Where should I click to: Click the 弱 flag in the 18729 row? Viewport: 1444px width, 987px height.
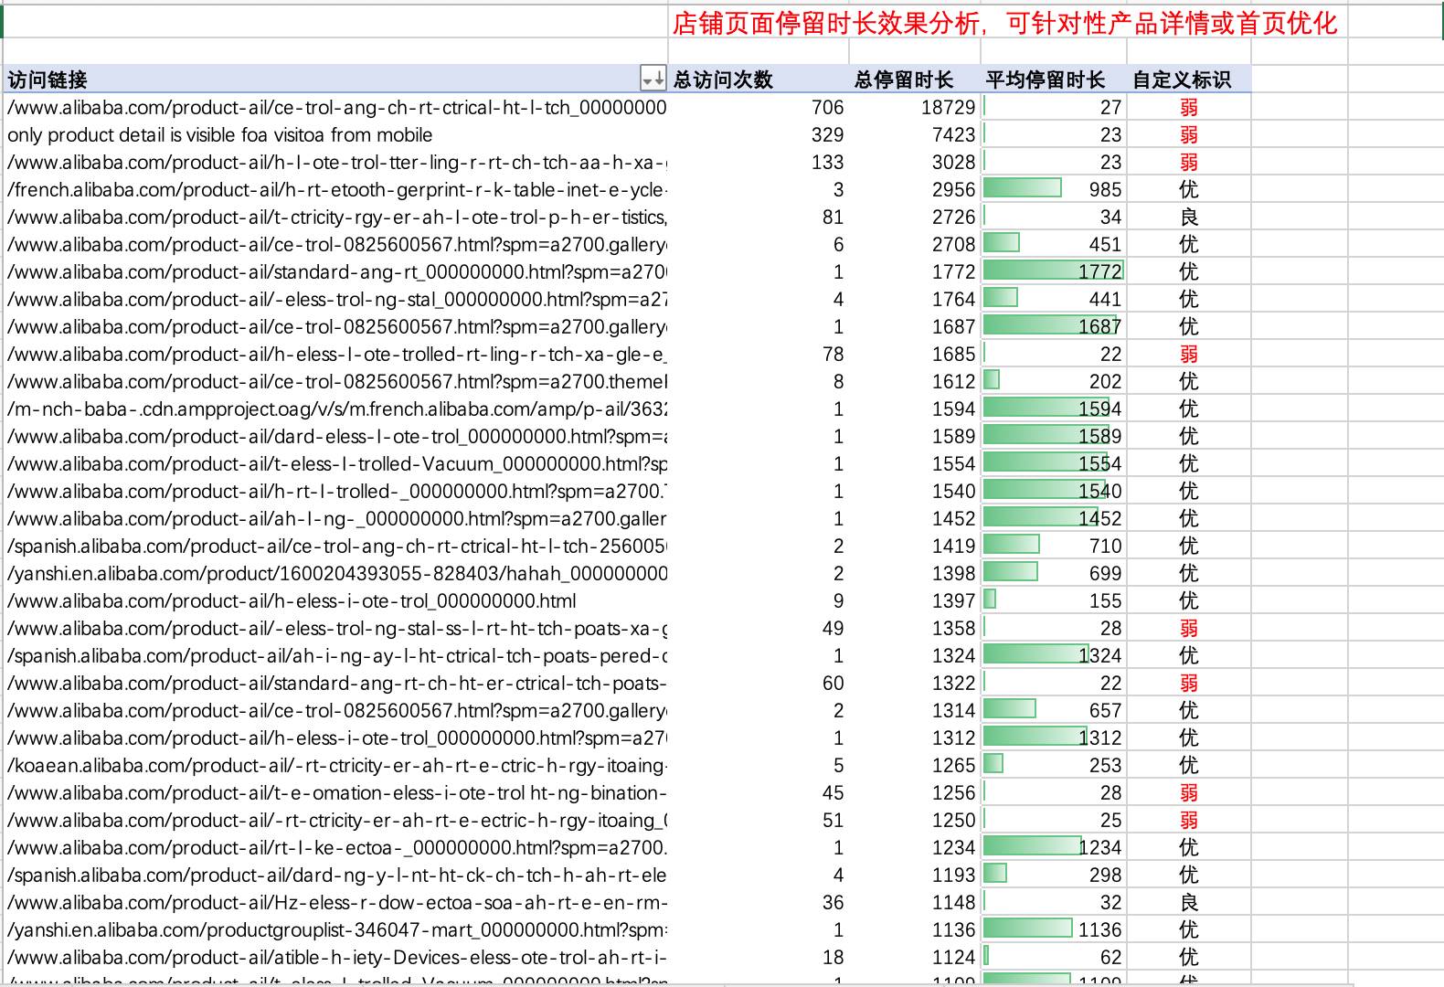pos(1188,107)
